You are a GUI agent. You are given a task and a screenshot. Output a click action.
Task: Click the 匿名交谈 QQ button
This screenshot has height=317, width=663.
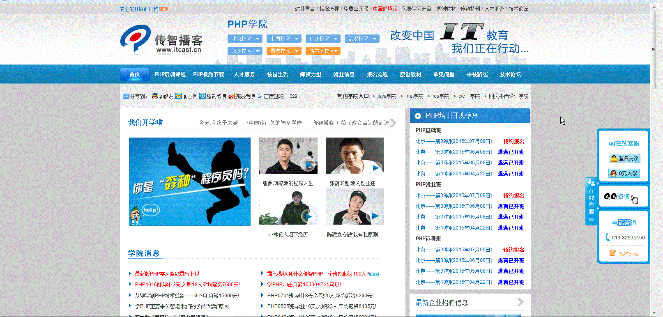coord(624,158)
